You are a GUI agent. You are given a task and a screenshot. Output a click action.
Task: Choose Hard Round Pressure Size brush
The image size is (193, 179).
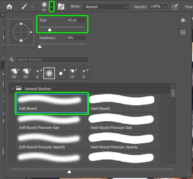pyautogui.click(x=124, y=123)
